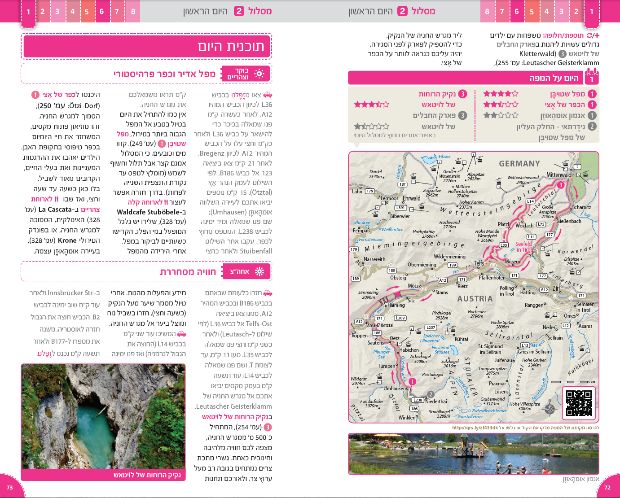620x498 pixels.
Task: Click the compass rose on the map
Action: 550,408
